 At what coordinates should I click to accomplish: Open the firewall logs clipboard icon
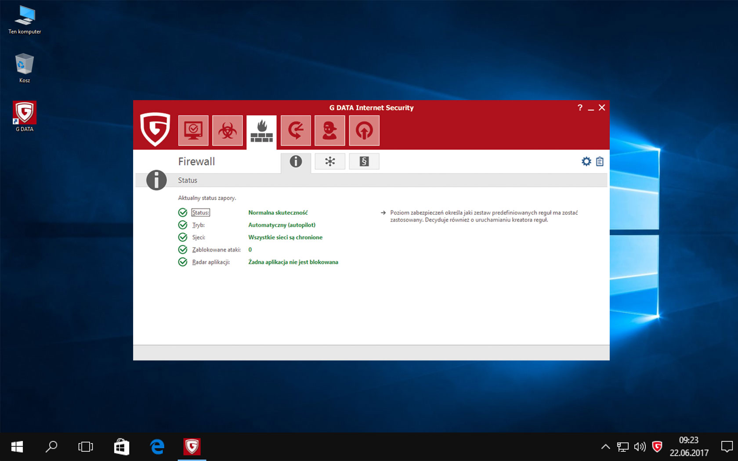tap(600, 162)
